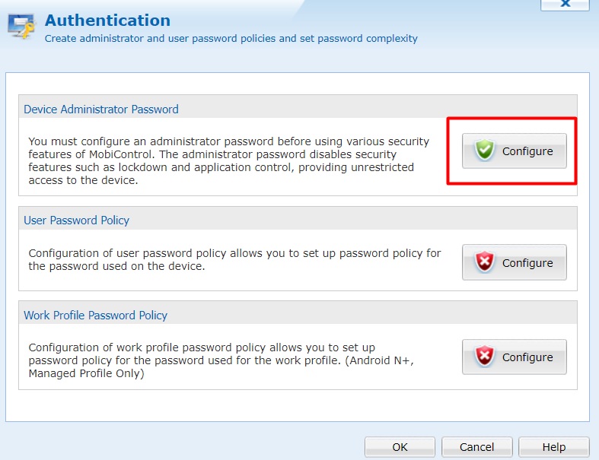This screenshot has width=599, height=460.
Task: Open User Password Policy Configure button
Action: [514, 262]
